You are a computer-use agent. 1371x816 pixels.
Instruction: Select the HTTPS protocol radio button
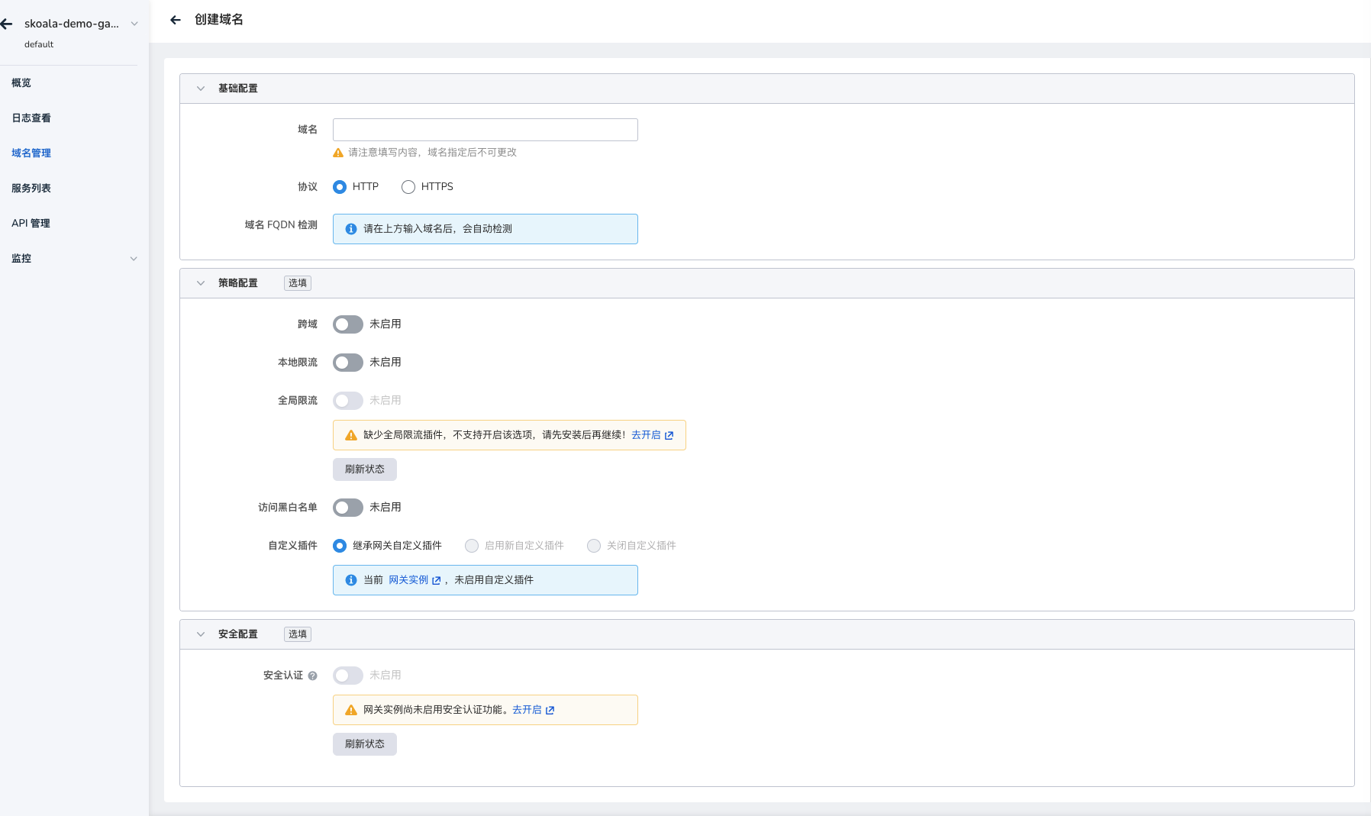click(x=408, y=187)
